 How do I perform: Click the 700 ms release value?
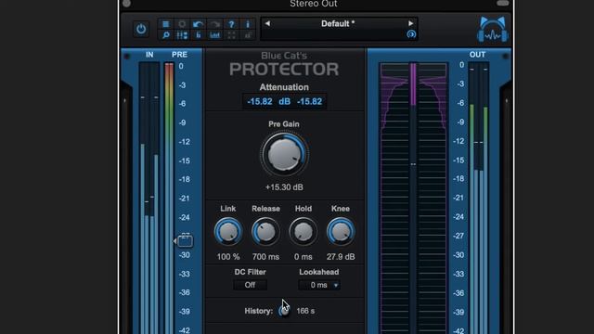265,257
